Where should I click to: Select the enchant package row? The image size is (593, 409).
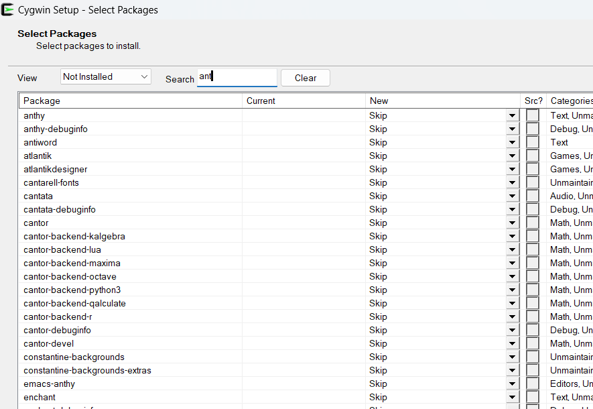40,397
